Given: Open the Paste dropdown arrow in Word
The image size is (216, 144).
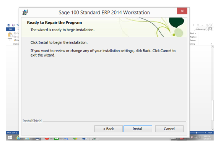Looking at the screenshot, I should (x=10, y=41).
